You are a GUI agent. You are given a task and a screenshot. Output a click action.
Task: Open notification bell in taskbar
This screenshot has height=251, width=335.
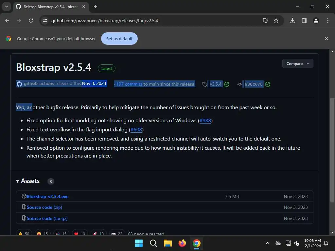(326, 243)
